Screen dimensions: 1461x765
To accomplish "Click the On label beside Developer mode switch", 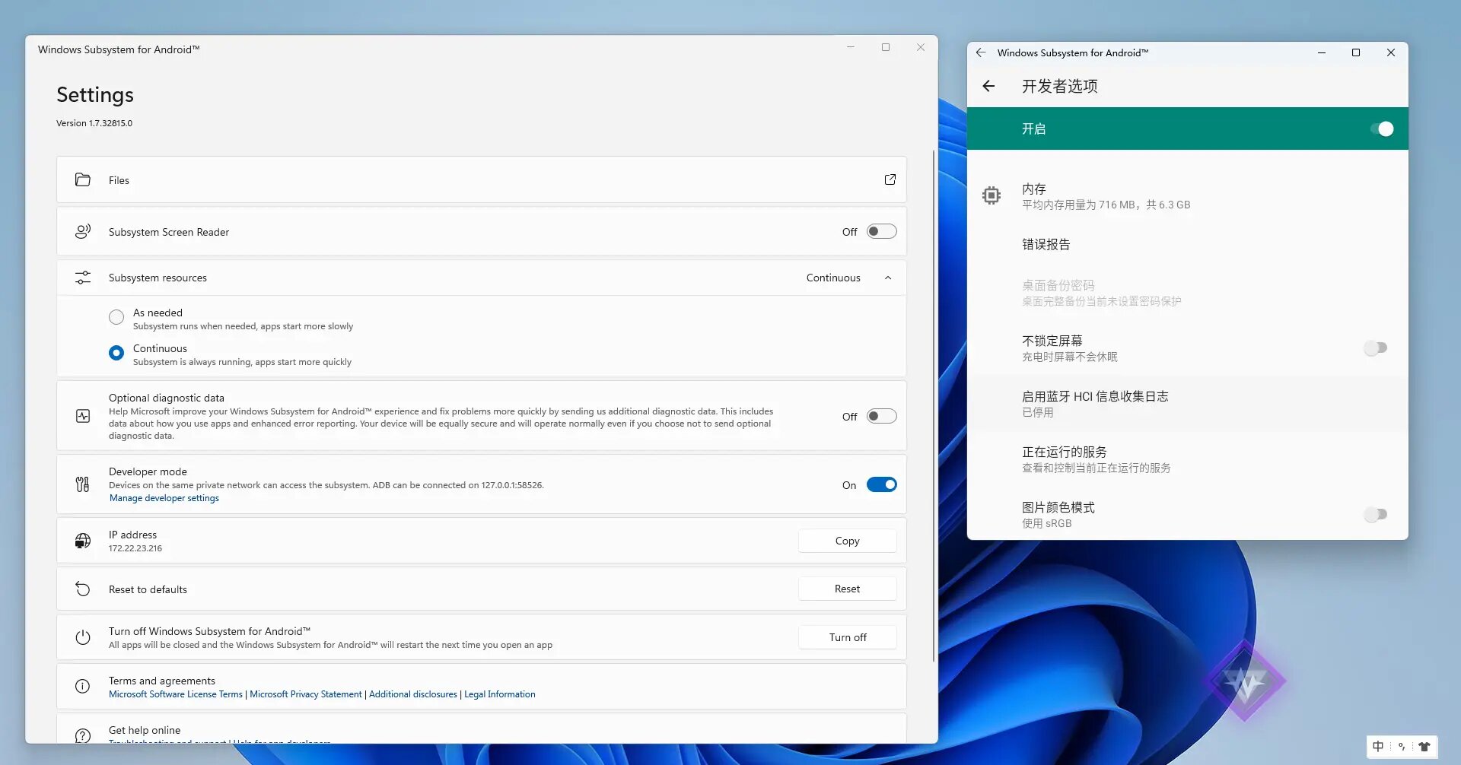I will pos(849,485).
